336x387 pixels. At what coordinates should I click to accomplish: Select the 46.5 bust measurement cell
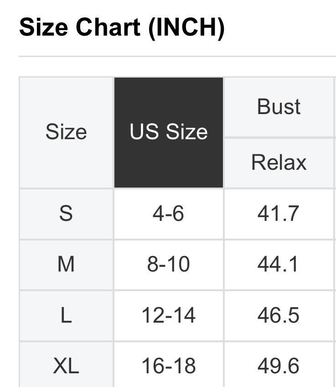[279, 316]
